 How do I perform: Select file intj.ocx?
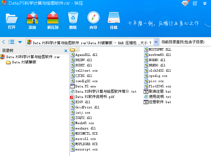point(80,112)
